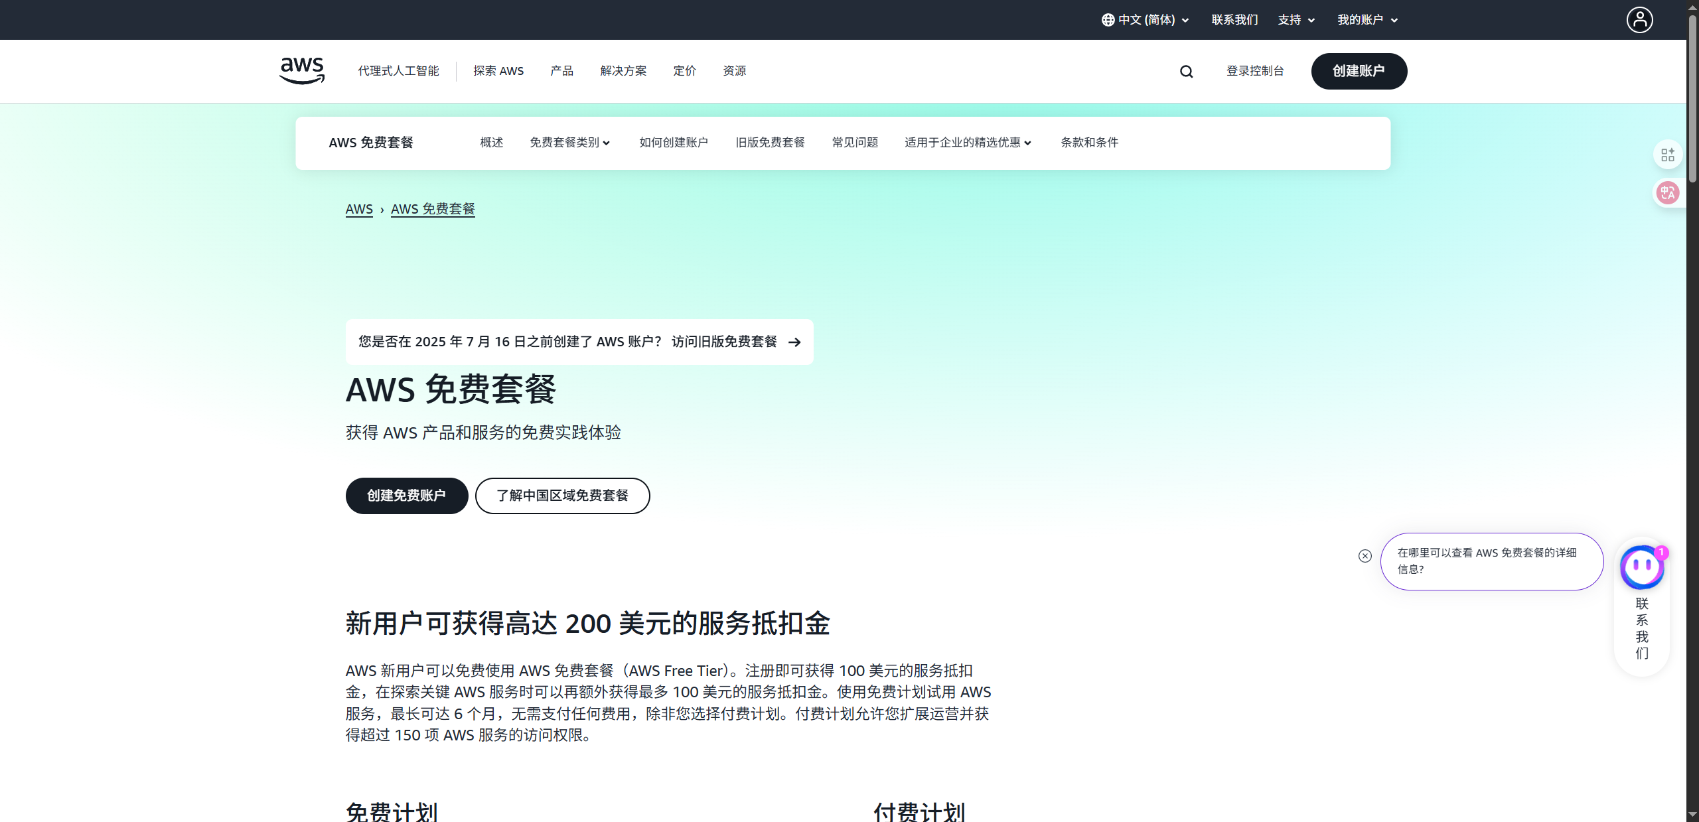
Task: Click 了解中国区域免费套餐 button
Action: (x=562, y=496)
